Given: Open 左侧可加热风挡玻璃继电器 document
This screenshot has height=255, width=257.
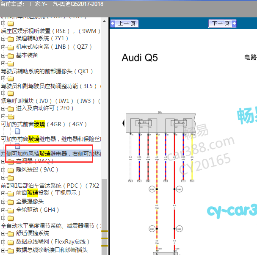Looking at the screenshot, I should tap(51, 154).
